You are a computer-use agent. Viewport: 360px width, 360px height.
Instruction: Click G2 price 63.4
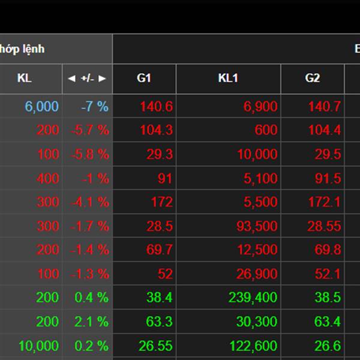coord(328,322)
